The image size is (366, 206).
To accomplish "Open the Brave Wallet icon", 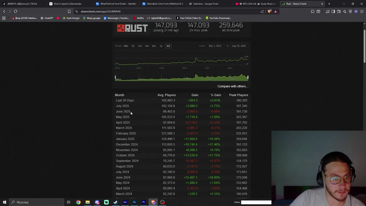I will pos(339,11).
